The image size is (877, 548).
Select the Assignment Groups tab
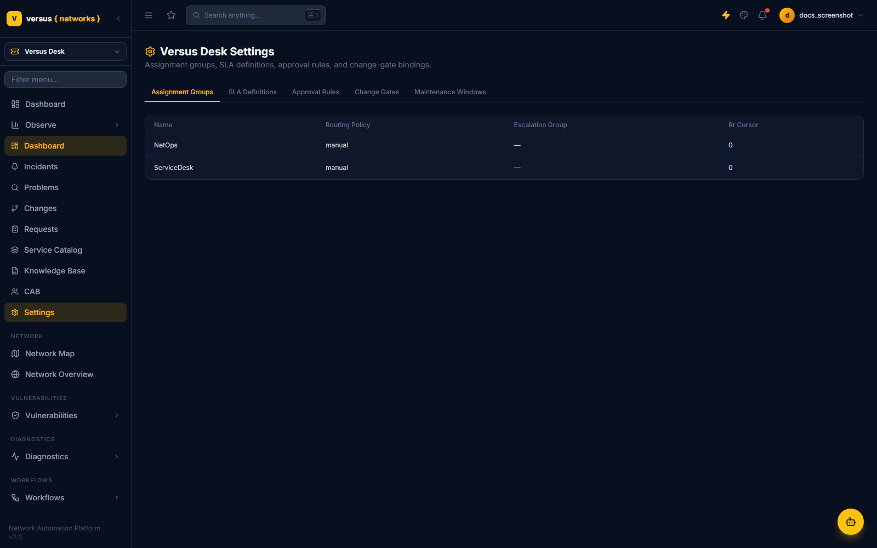(x=182, y=92)
